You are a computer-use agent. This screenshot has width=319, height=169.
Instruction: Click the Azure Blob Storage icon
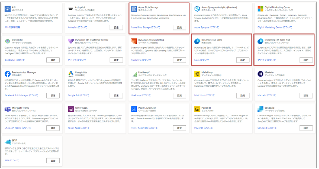point(134,9)
